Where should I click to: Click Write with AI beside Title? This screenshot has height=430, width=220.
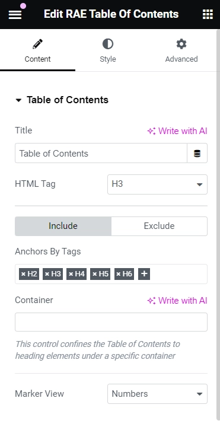pos(177,131)
